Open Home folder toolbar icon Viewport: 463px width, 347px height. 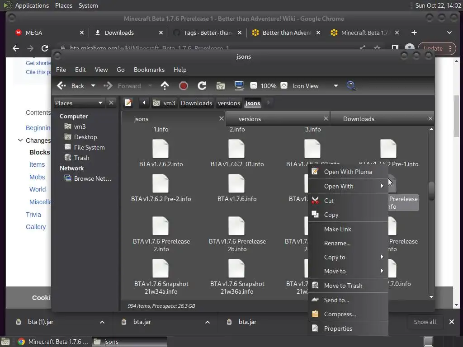(221, 86)
